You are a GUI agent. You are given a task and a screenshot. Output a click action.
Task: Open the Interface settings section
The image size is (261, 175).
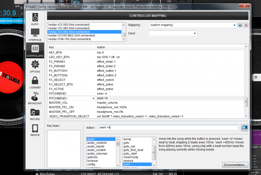click(x=35, y=34)
